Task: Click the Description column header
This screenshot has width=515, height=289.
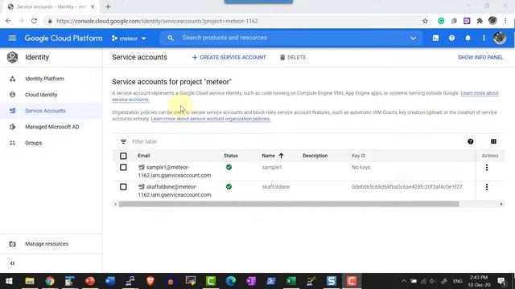Action: [x=315, y=156]
